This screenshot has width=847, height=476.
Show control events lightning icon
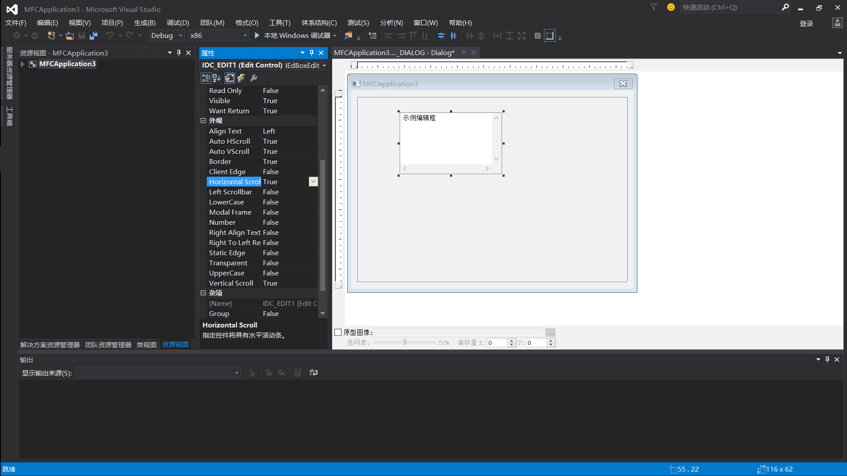coord(241,78)
